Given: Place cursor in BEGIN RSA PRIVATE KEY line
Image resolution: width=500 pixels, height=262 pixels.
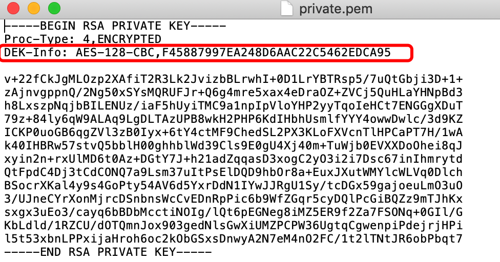Looking at the screenshot, I should pos(115,26).
